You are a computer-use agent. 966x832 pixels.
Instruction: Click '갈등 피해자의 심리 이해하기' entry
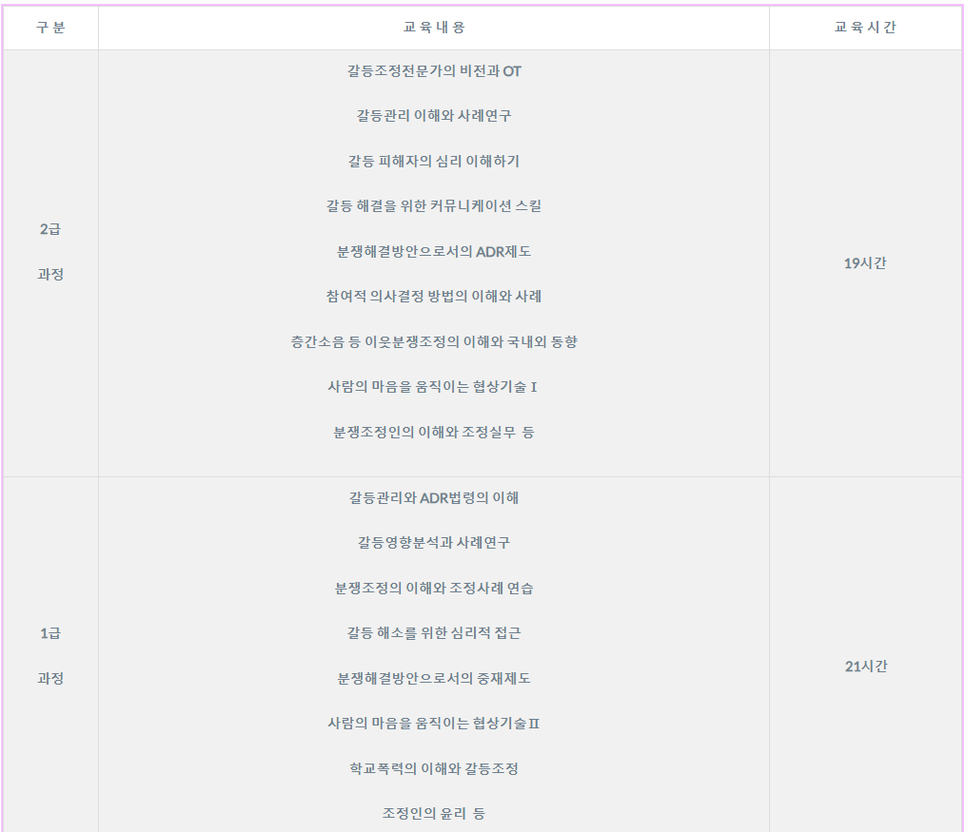434,162
